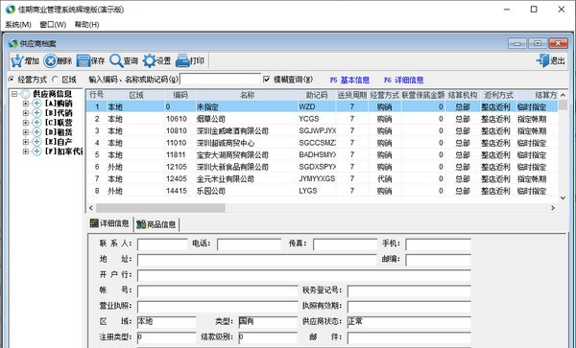Click the 经营方式 column header

pyautogui.click(x=385, y=95)
